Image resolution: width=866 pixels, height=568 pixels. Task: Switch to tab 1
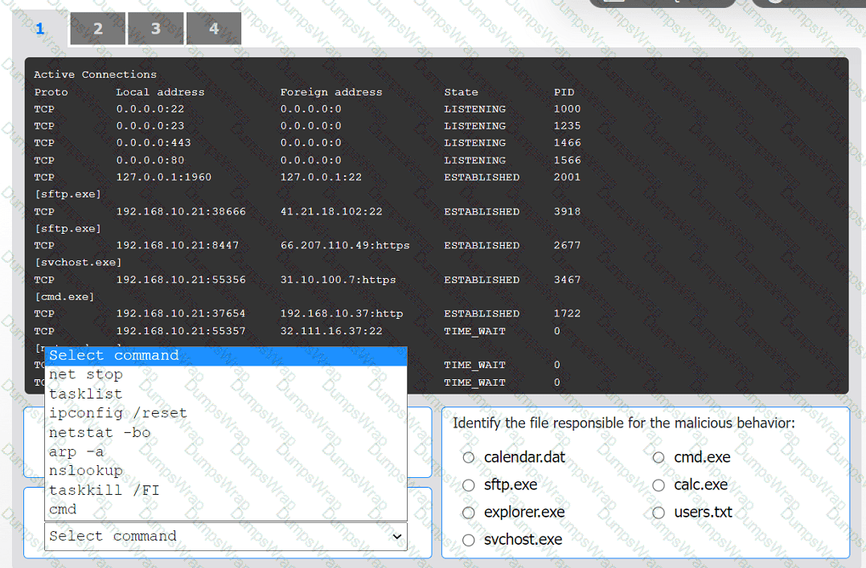pos(39,29)
